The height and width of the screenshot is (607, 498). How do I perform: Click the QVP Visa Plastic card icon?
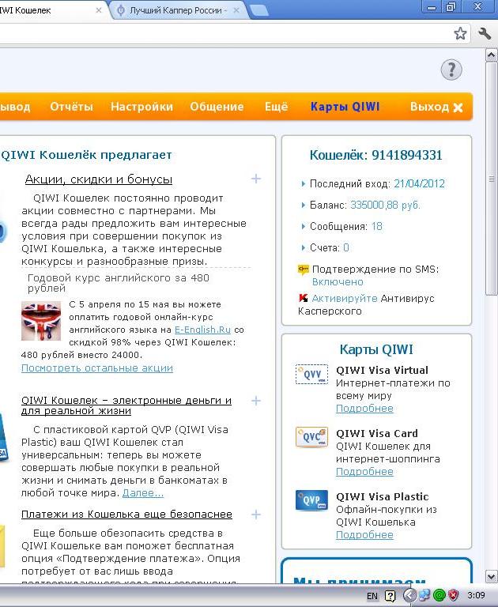(x=311, y=500)
